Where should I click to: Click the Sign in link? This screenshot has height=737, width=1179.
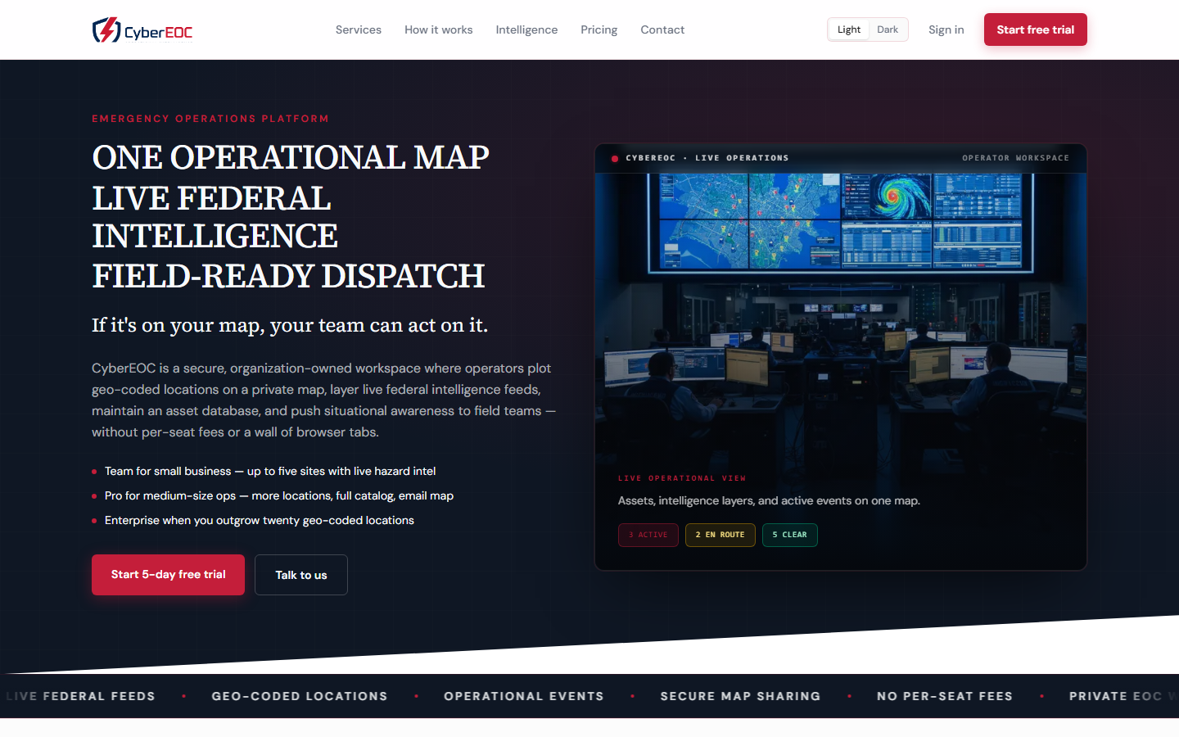(x=946, y=29)
